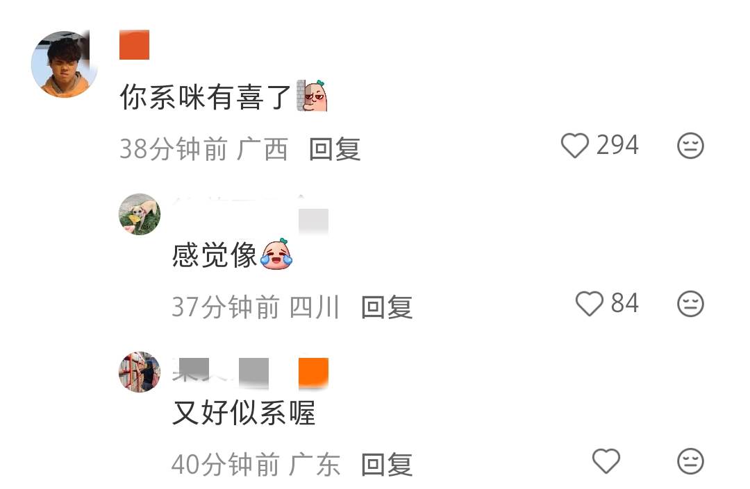Select the reply text 又好似系喔
750x489 pixels.
[x=244, y=413]
